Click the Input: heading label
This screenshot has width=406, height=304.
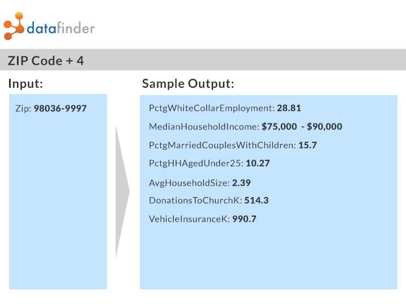point(25,83)
